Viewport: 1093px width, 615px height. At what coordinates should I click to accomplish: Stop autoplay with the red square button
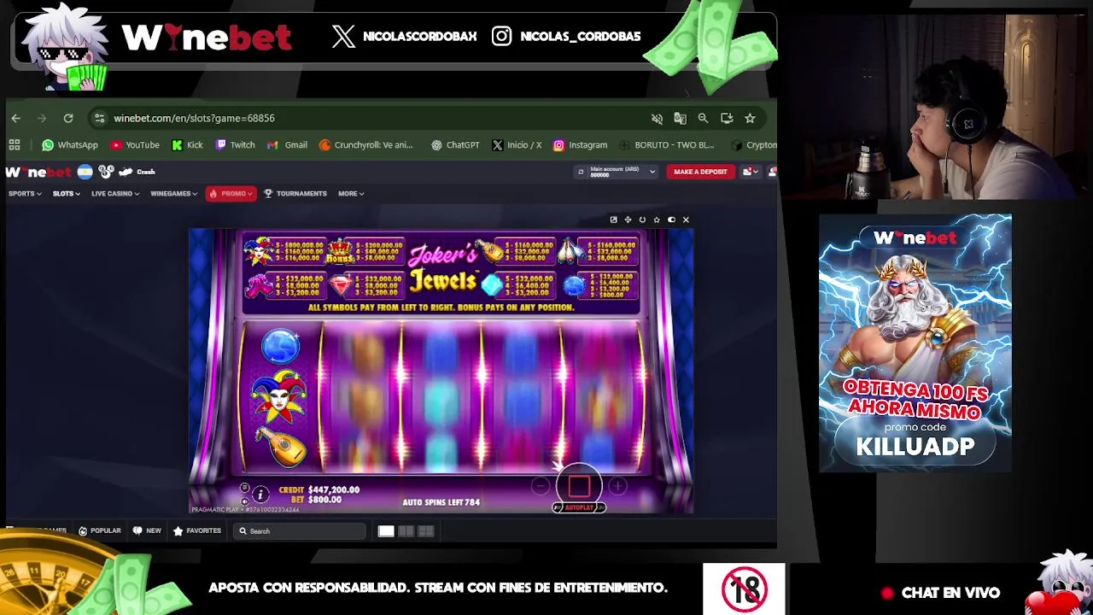coord(579,486)
